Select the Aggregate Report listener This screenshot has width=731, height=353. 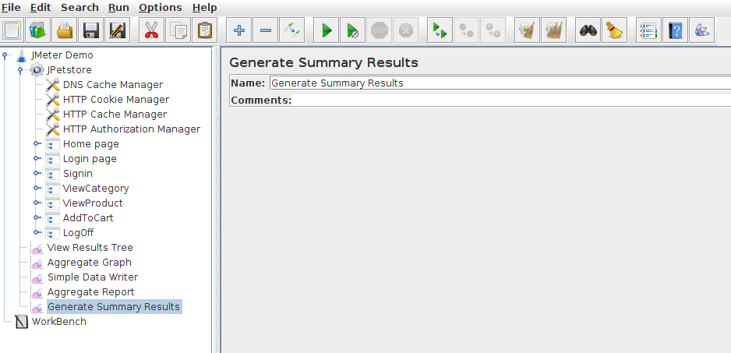tap(90, 292)
